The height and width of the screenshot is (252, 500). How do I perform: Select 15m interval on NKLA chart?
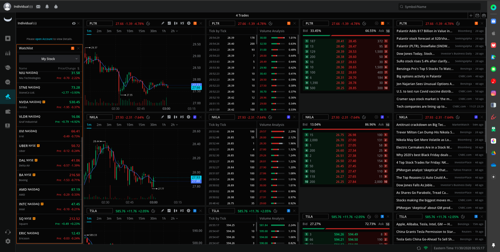[x=142, y=125]
